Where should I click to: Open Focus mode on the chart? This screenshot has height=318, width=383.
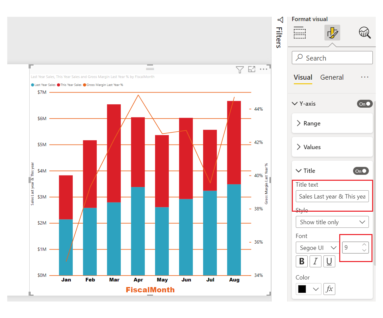pos(252,69)
